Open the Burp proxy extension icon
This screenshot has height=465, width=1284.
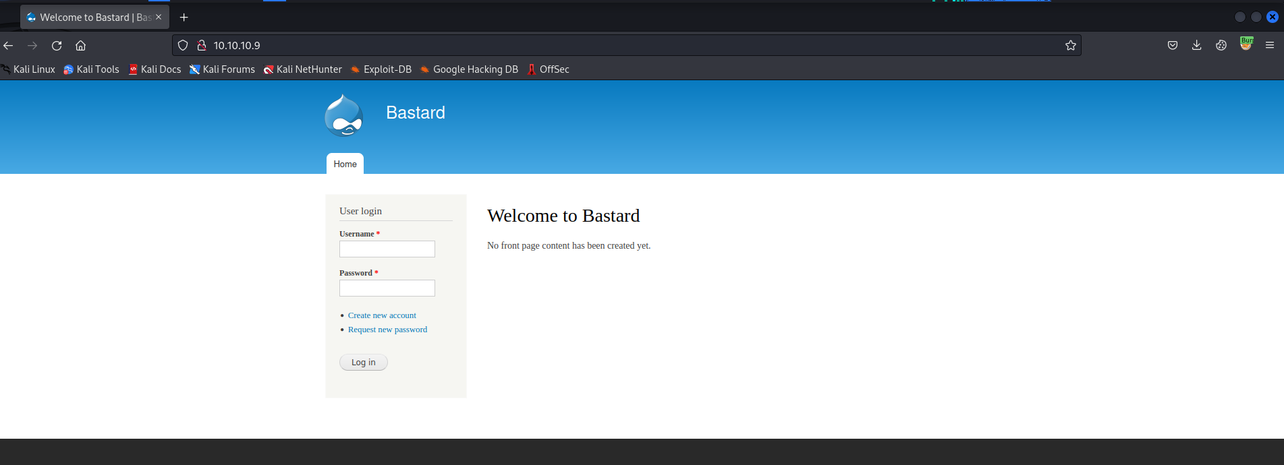click(x=1246, y=44)
